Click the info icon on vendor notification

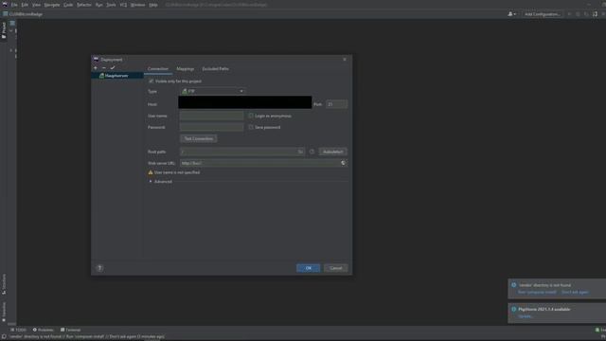[513, 285]
